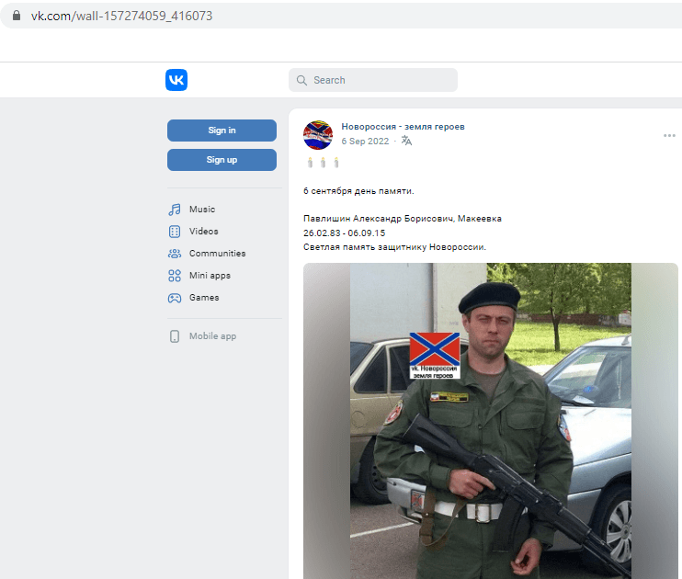Click the Mobile app phone icon
The width and height of the screenshot is (682, 579).
[175, 336]
